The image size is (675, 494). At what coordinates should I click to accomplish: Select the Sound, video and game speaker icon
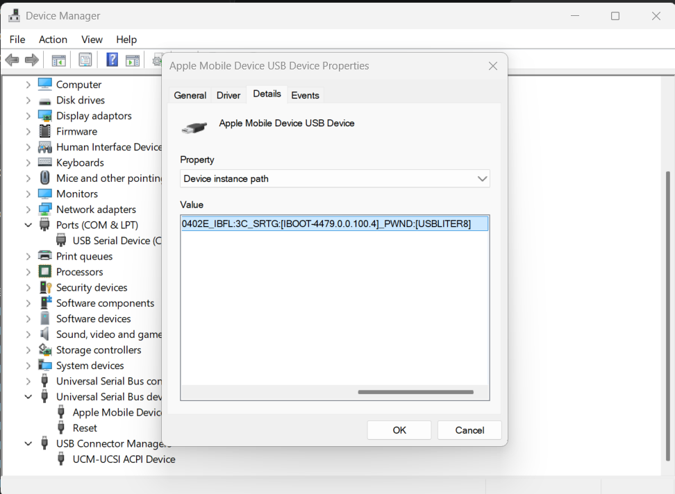[44, 334]
